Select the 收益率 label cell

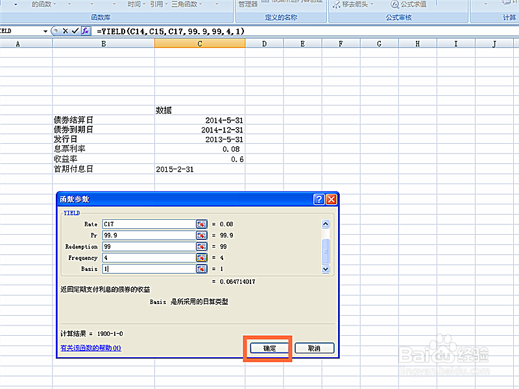click(103, 159)
